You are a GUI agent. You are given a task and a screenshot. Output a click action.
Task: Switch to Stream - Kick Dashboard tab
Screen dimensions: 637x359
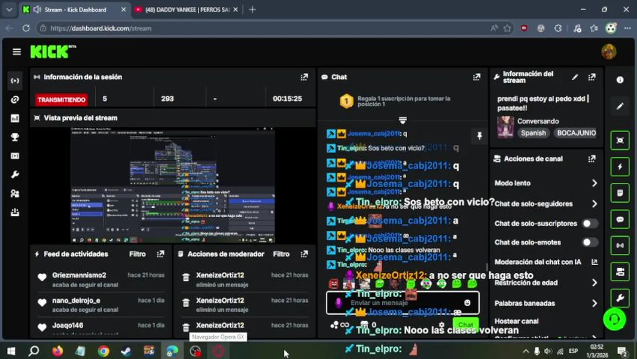coord(74,9)
